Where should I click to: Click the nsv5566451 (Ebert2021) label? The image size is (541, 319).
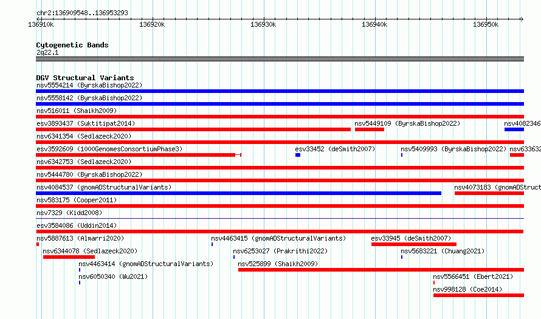click(473, 276)
